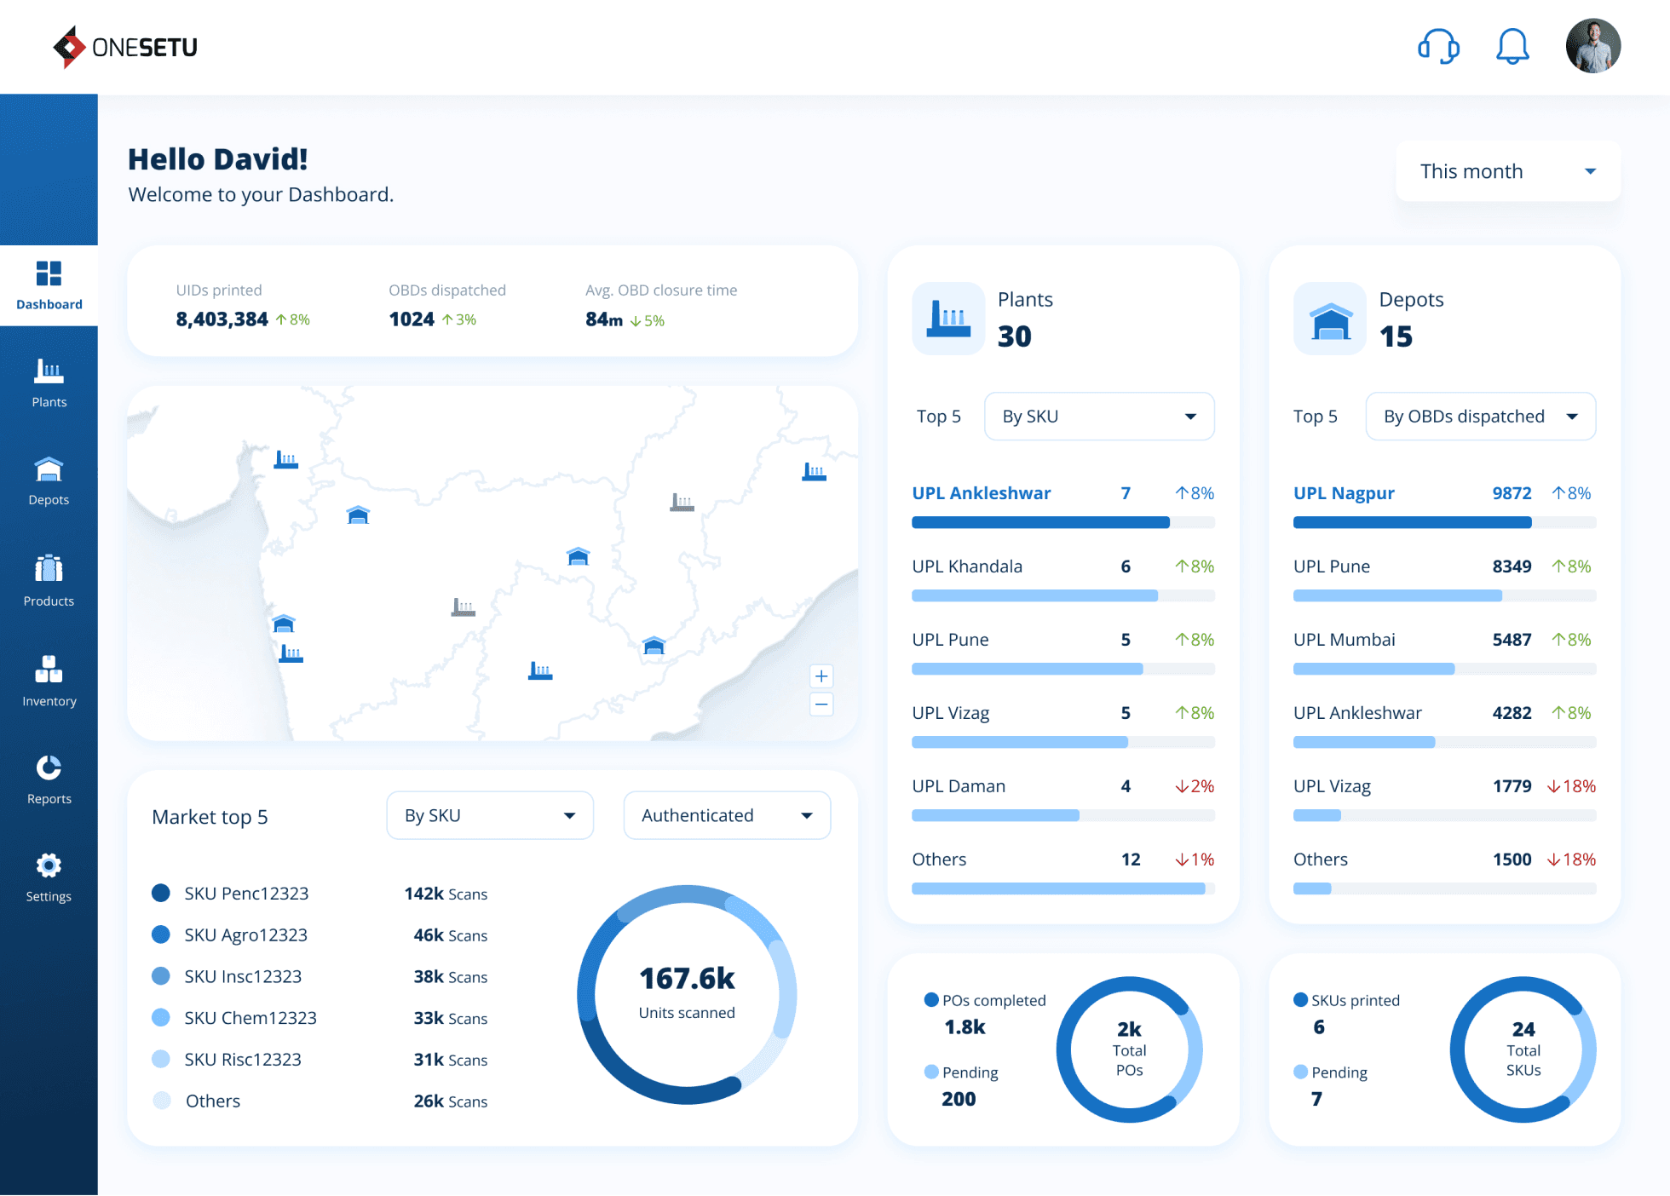Click Depots count 15

1396,336
